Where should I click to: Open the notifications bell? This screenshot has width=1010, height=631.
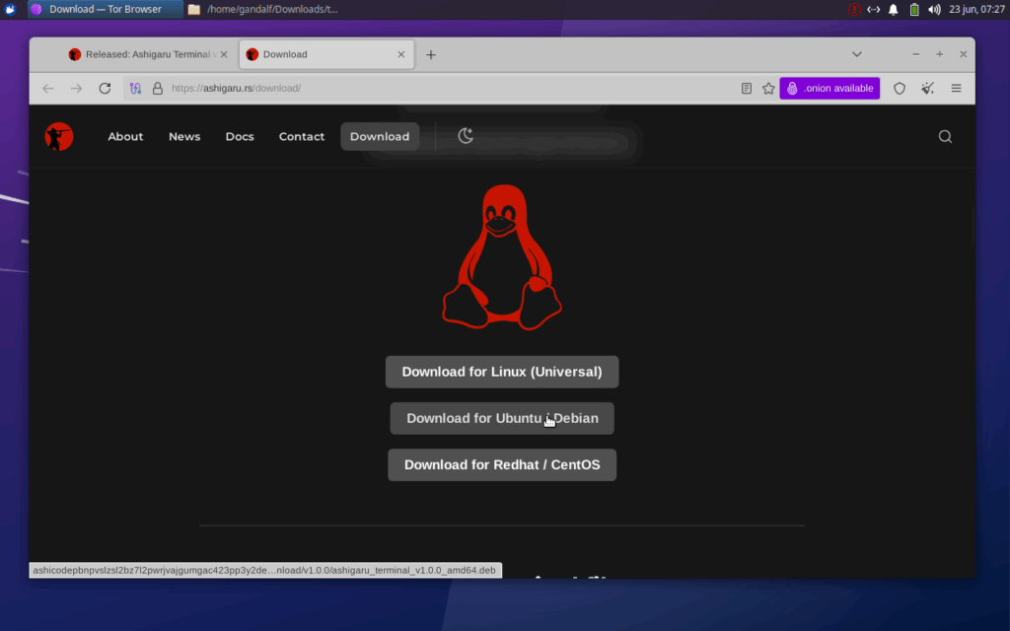point(894,9)
